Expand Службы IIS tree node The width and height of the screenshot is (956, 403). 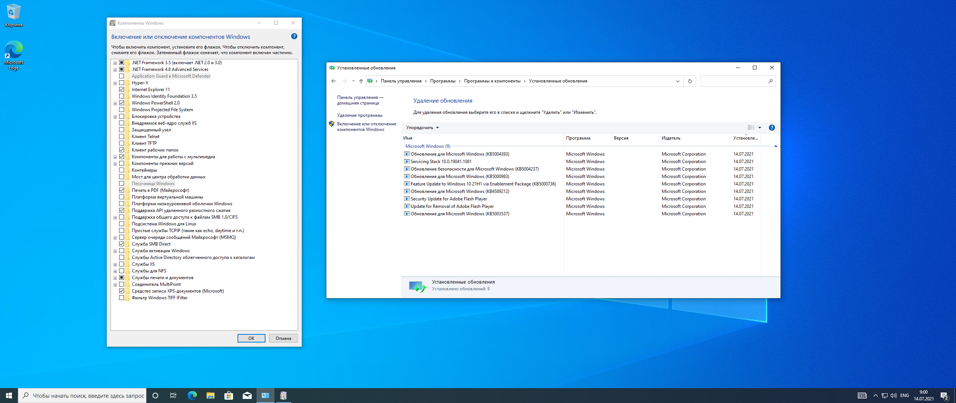pyautogui.click(x=115, y=265)
